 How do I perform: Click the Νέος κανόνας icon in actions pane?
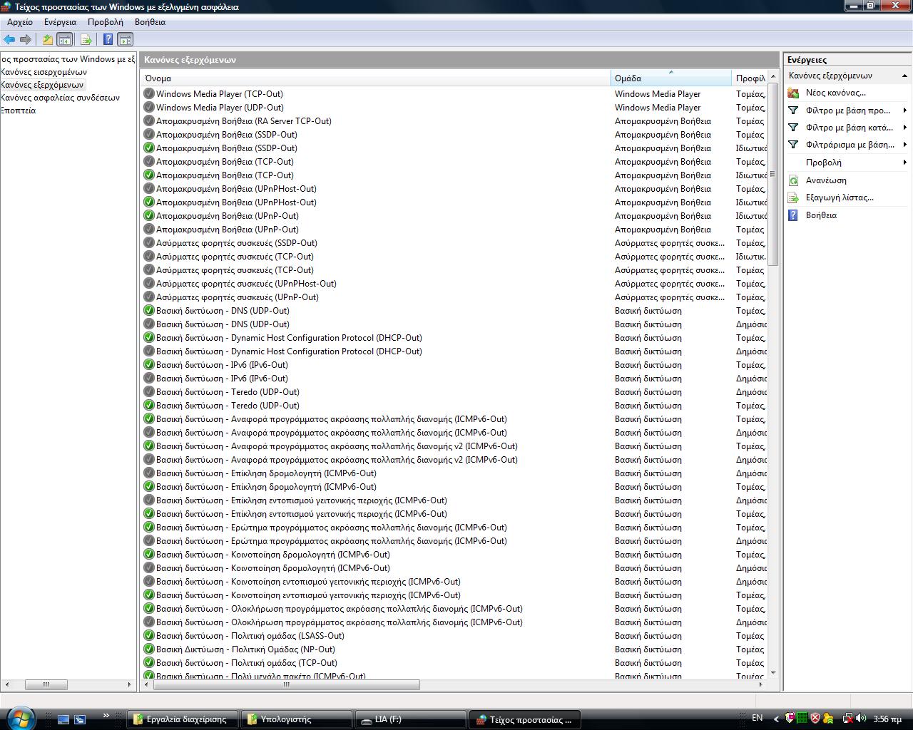click(793, 93)
